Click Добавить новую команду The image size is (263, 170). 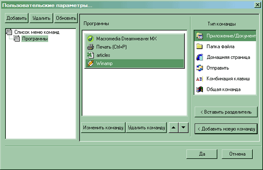[226, 129]
